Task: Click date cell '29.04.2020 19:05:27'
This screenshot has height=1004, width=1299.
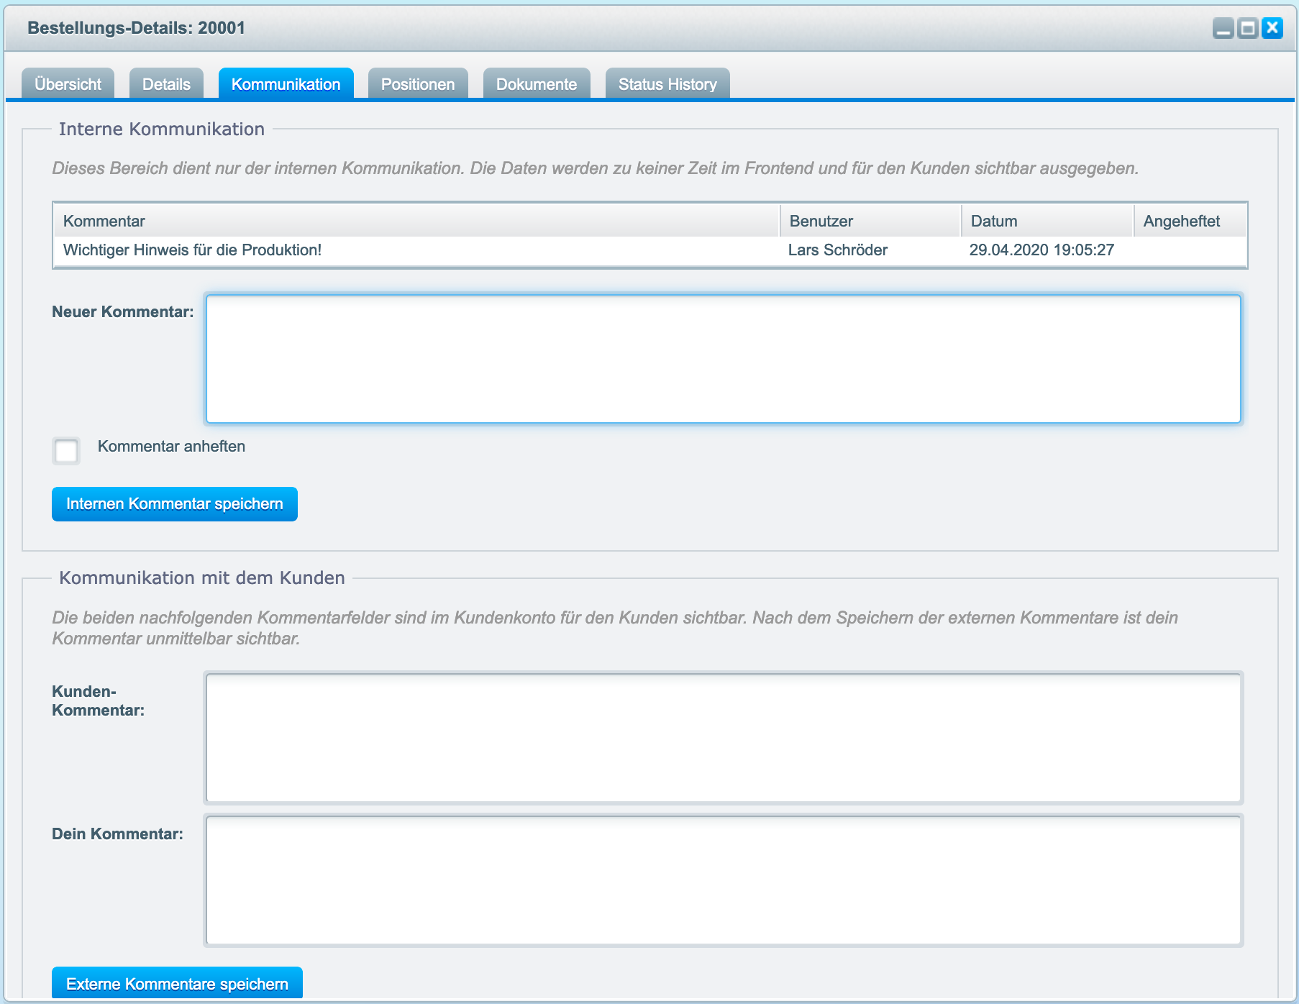Action: pos(1042,250)
